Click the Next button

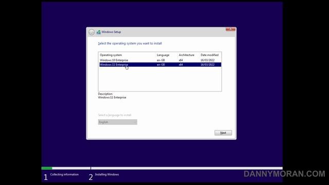(x=223, y=133)
